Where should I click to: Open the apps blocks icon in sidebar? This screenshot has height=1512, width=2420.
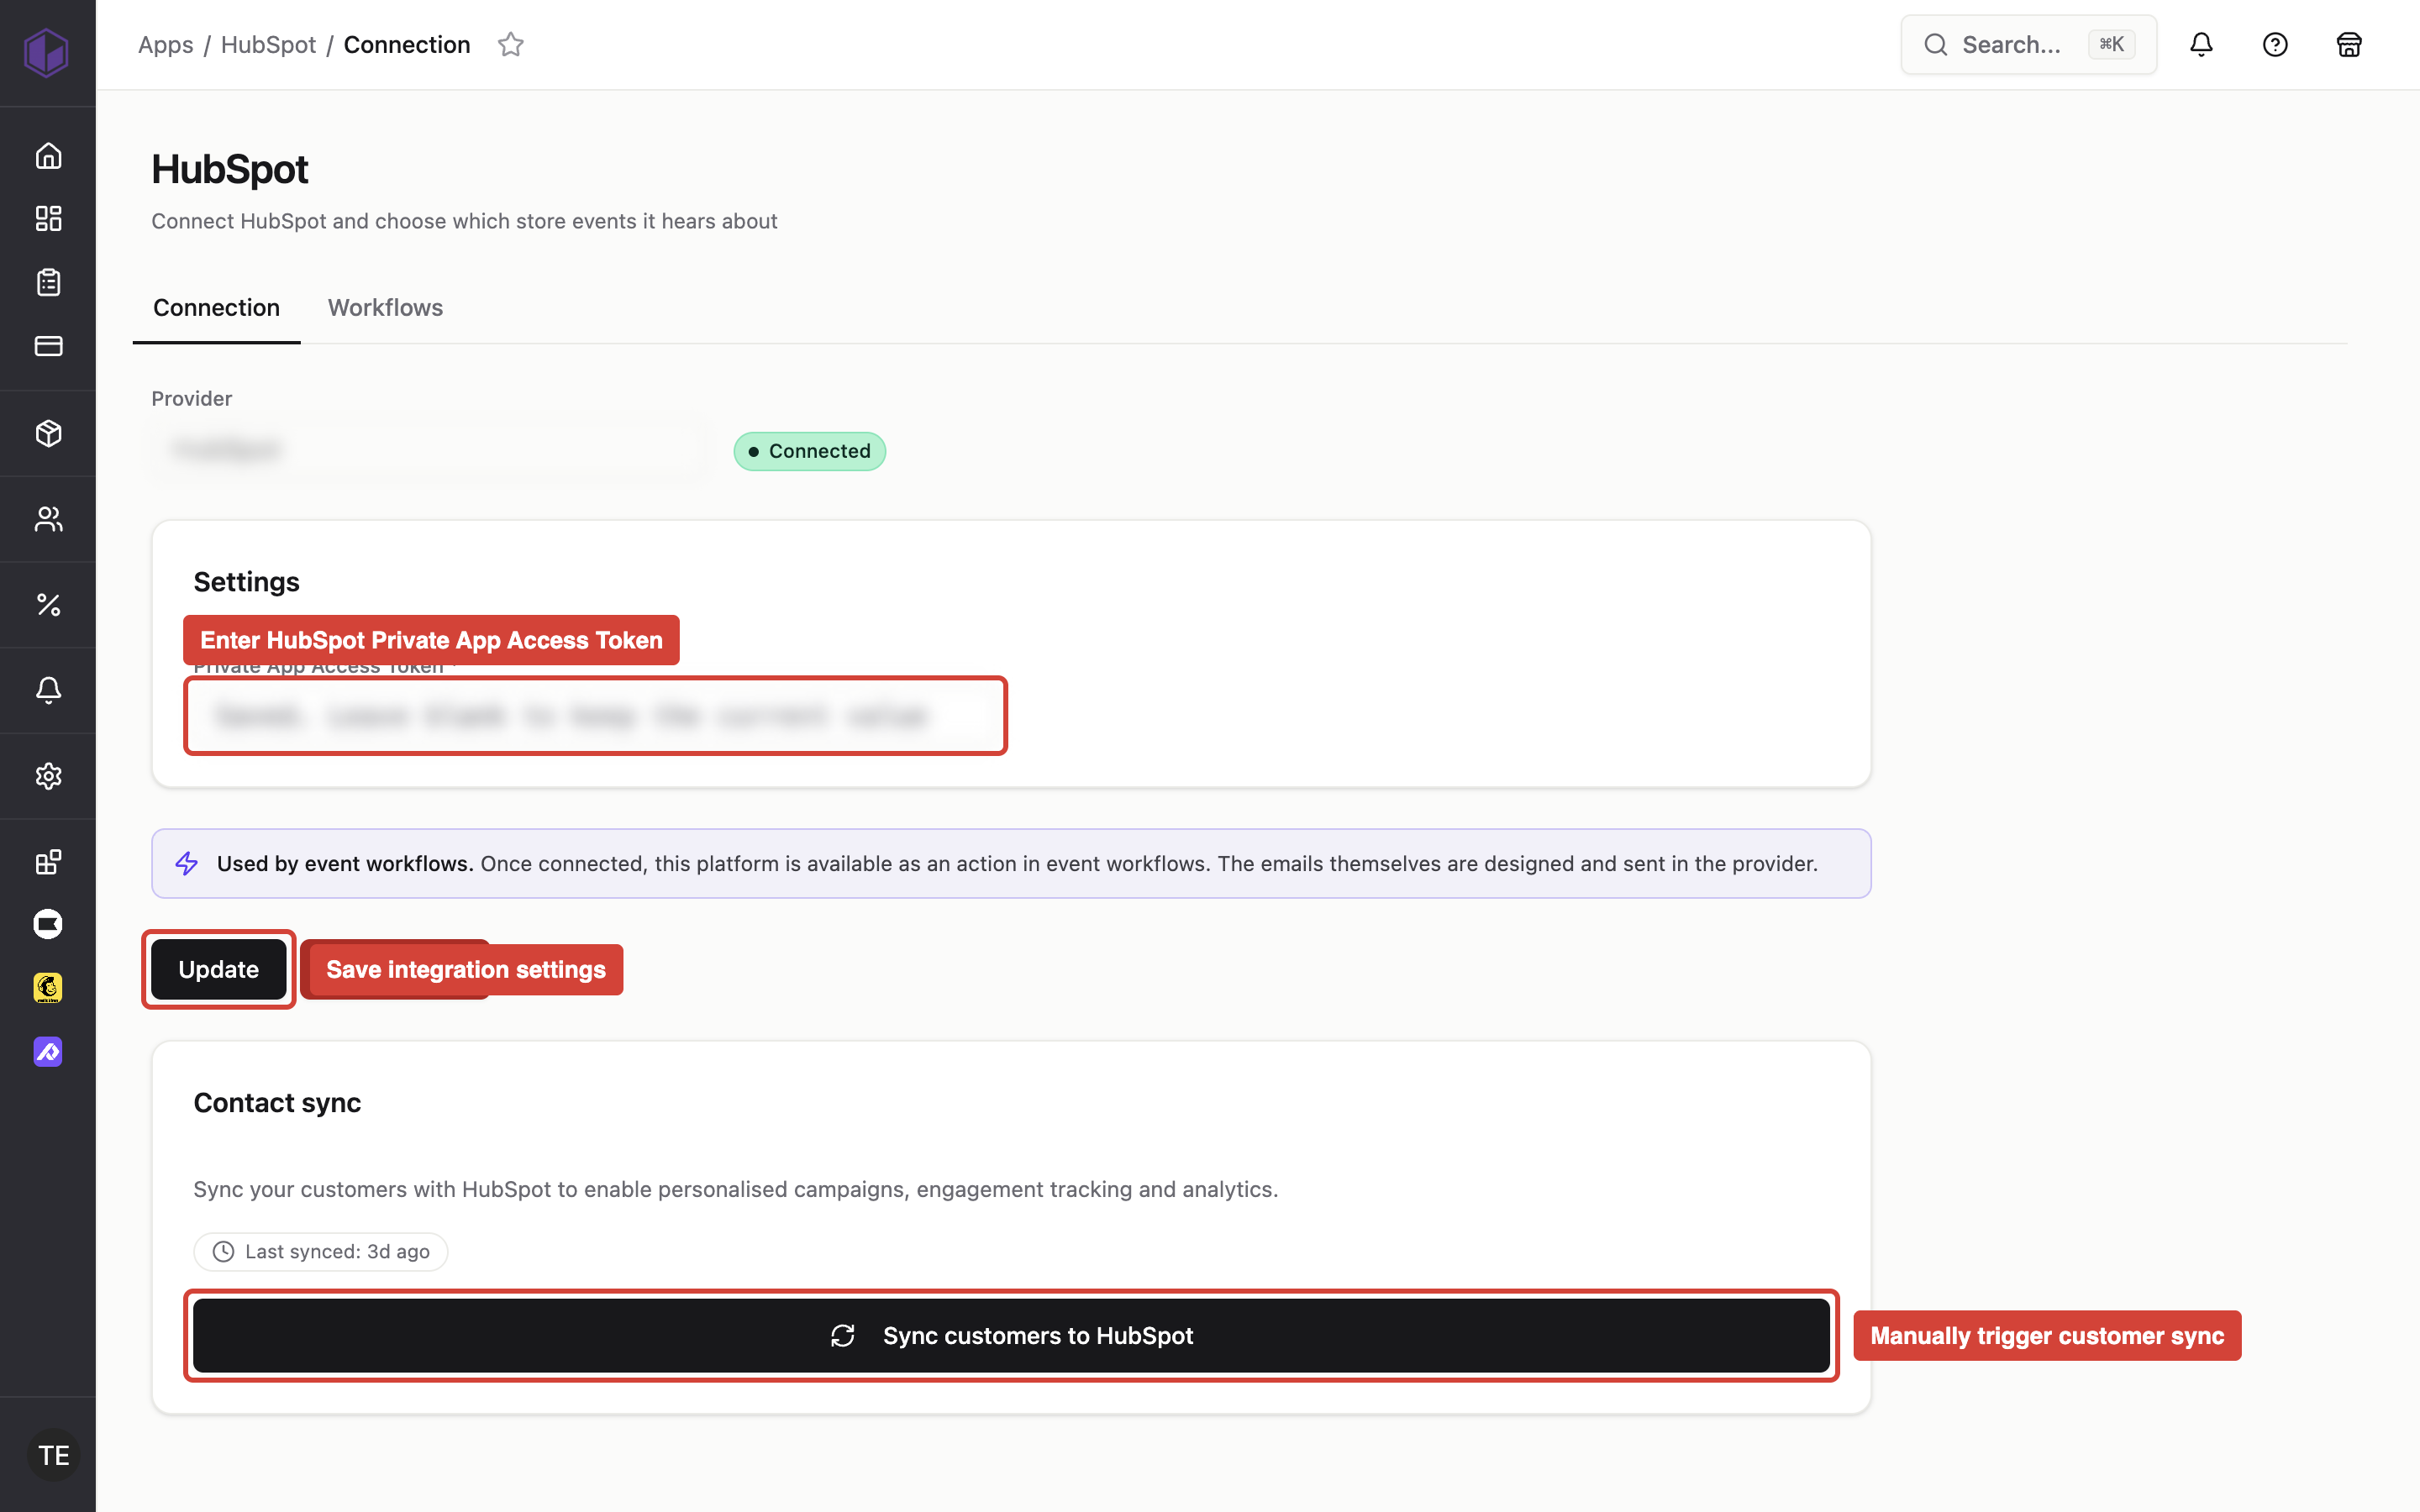click(x=48, y=862)
